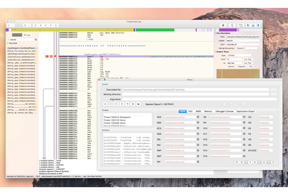The image size is (288, 194).
Task: Click the last debugger control button
Action: pos(139,104)
